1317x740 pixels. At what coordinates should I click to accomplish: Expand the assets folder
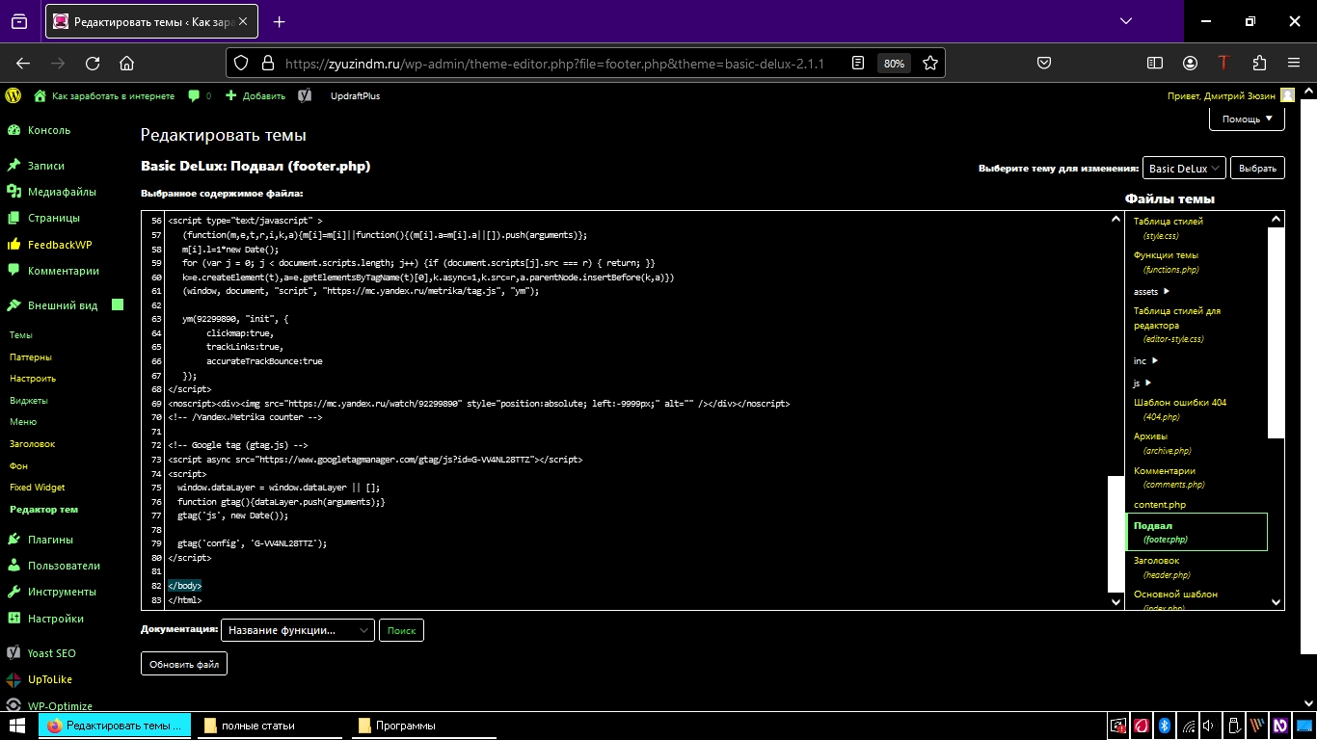pyautogui.click(x=1151, y=291)
